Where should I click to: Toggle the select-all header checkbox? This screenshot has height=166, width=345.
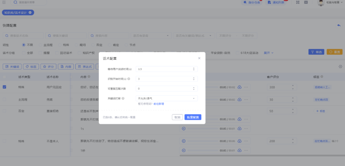click(4, 77)
